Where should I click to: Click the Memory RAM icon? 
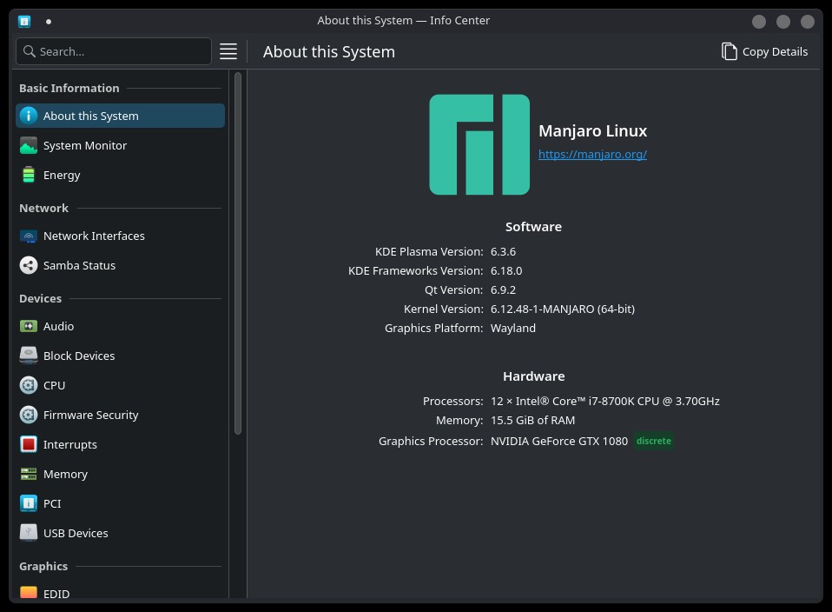(29, 474)
